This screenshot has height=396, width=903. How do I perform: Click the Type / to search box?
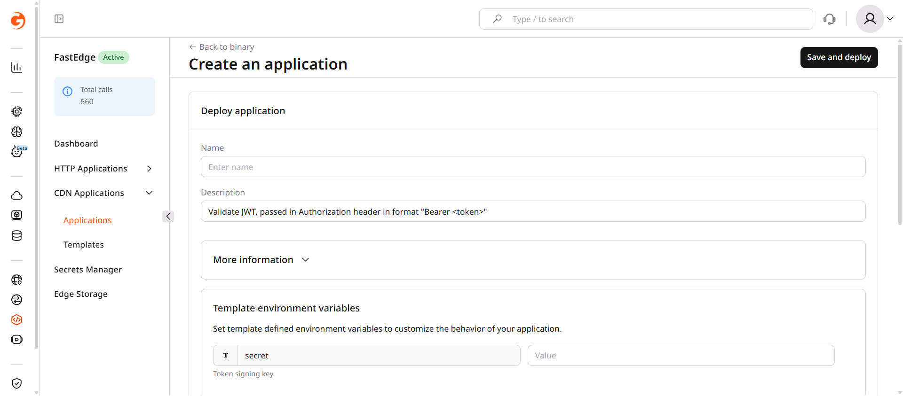pos(646,19)
